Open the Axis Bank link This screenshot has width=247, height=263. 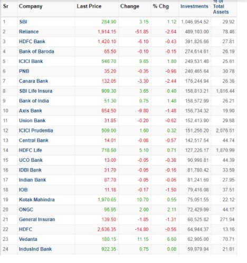point(31,111)
